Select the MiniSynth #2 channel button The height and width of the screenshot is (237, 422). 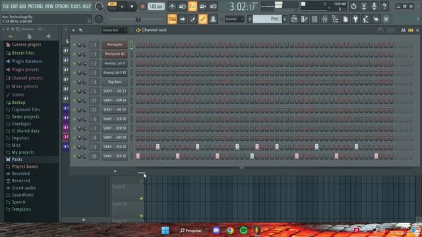tap(115, 54)
